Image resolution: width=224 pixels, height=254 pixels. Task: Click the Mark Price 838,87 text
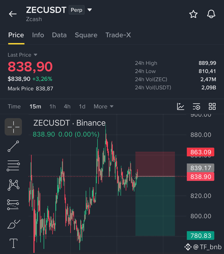(30, 89)
